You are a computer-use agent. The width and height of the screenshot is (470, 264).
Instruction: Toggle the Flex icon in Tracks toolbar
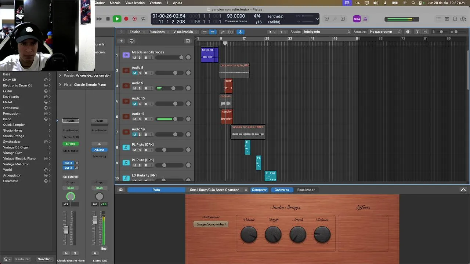pos(231,32)
